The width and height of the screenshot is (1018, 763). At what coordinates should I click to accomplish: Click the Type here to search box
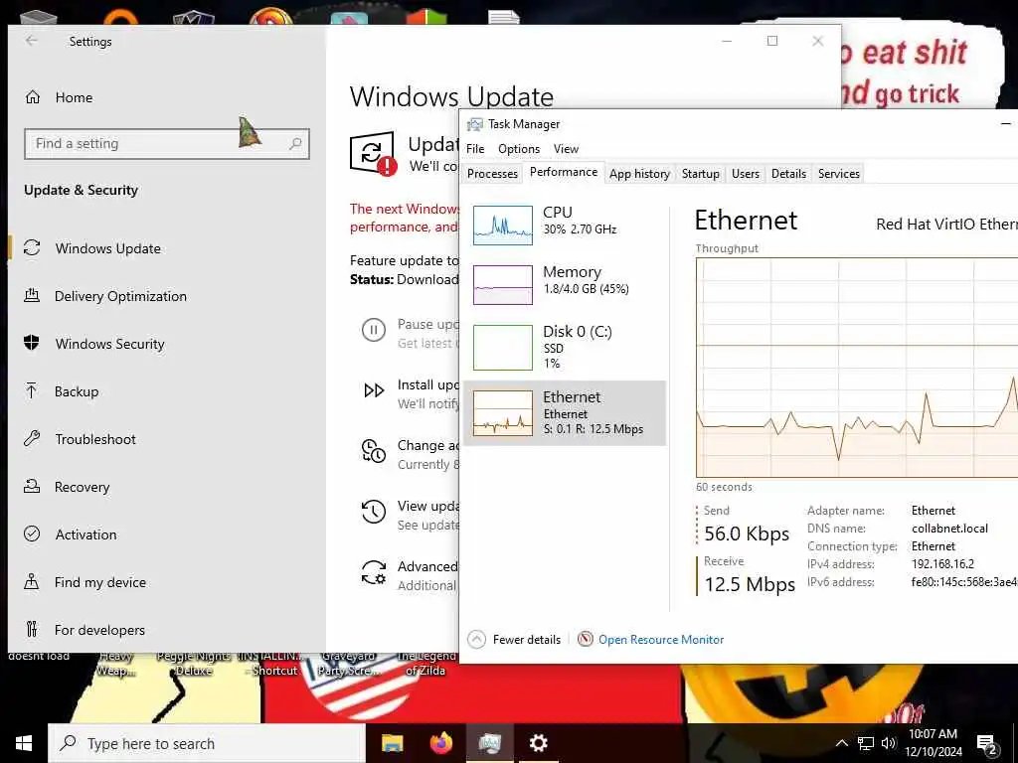tap(207, 743)
